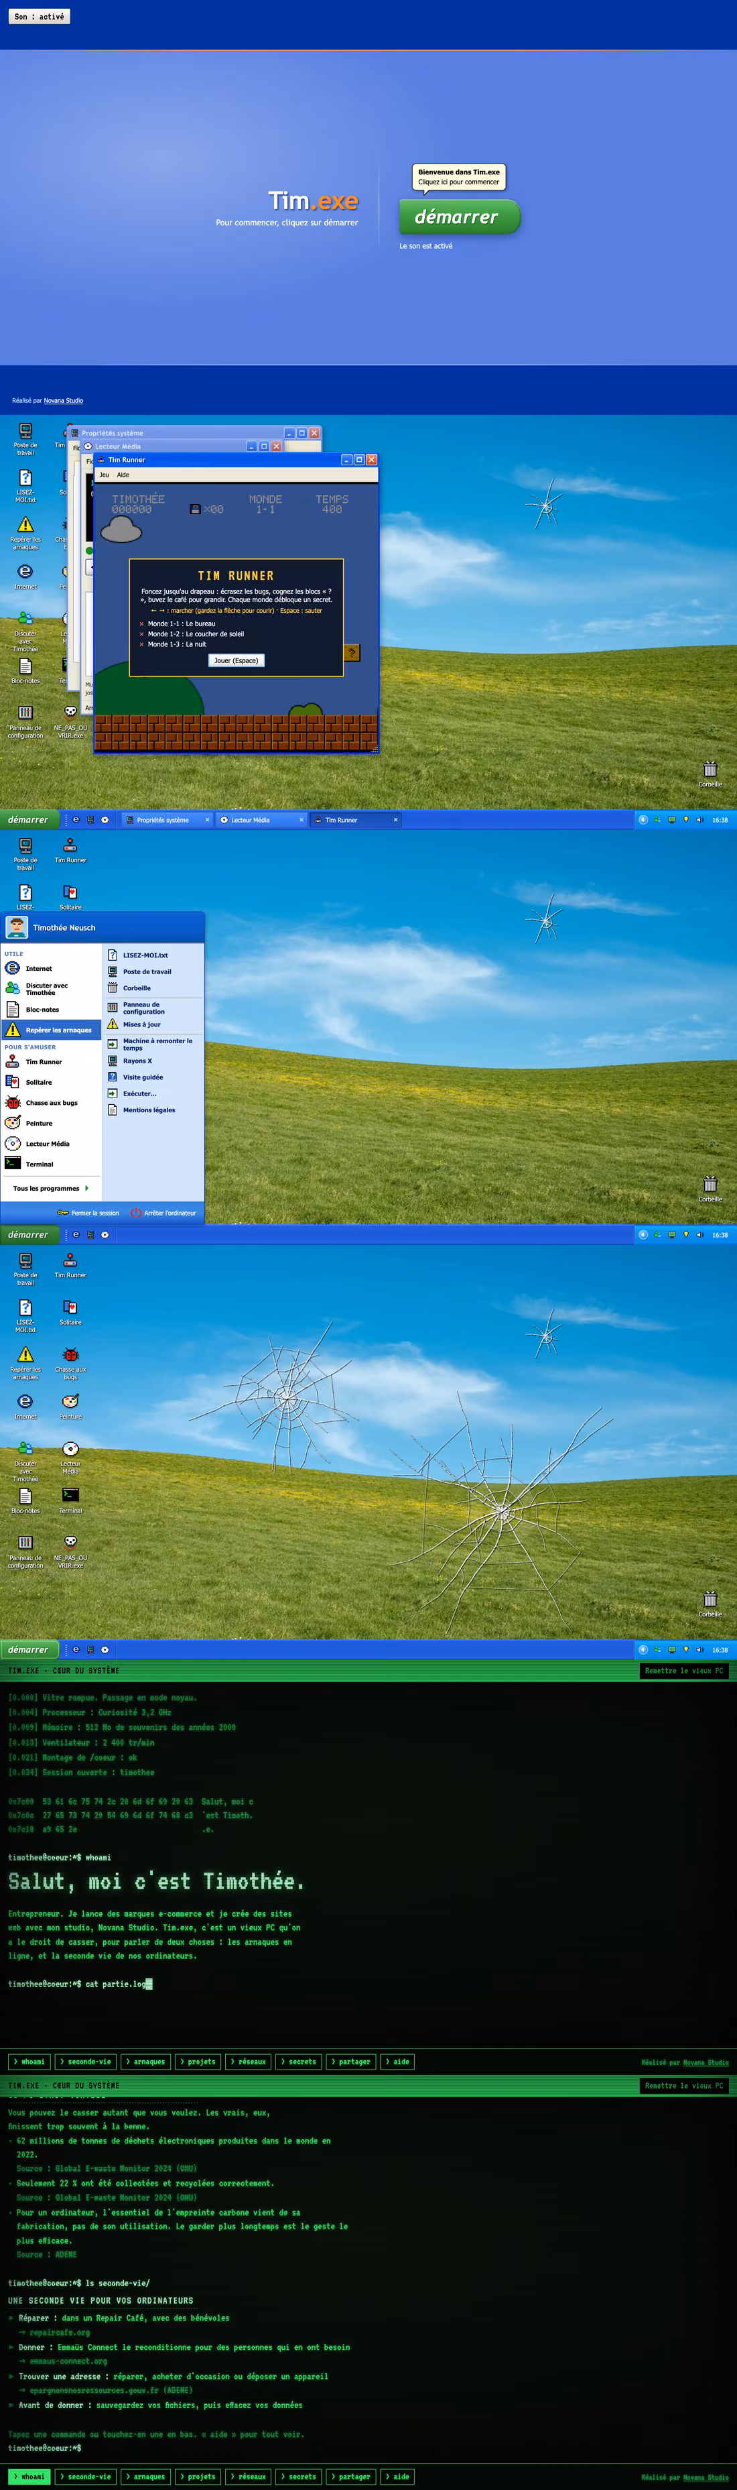Click Timothée Neusch avatar in Start menu header
The image size is (737, 2490).
pos(17,927)
